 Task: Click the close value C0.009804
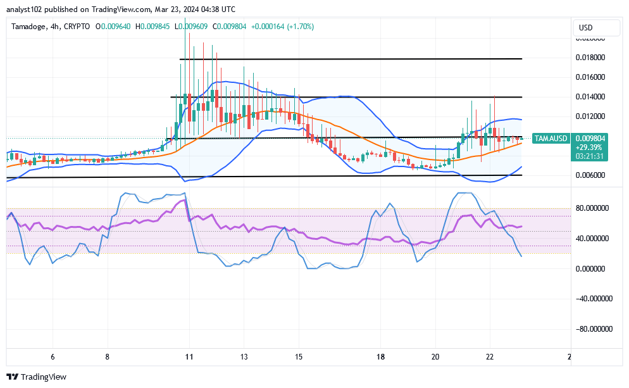click(230, 27)
